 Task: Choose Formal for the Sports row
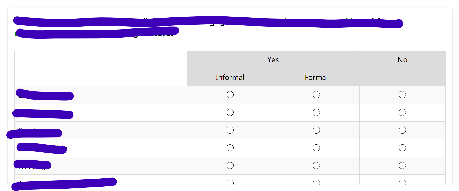316,130
